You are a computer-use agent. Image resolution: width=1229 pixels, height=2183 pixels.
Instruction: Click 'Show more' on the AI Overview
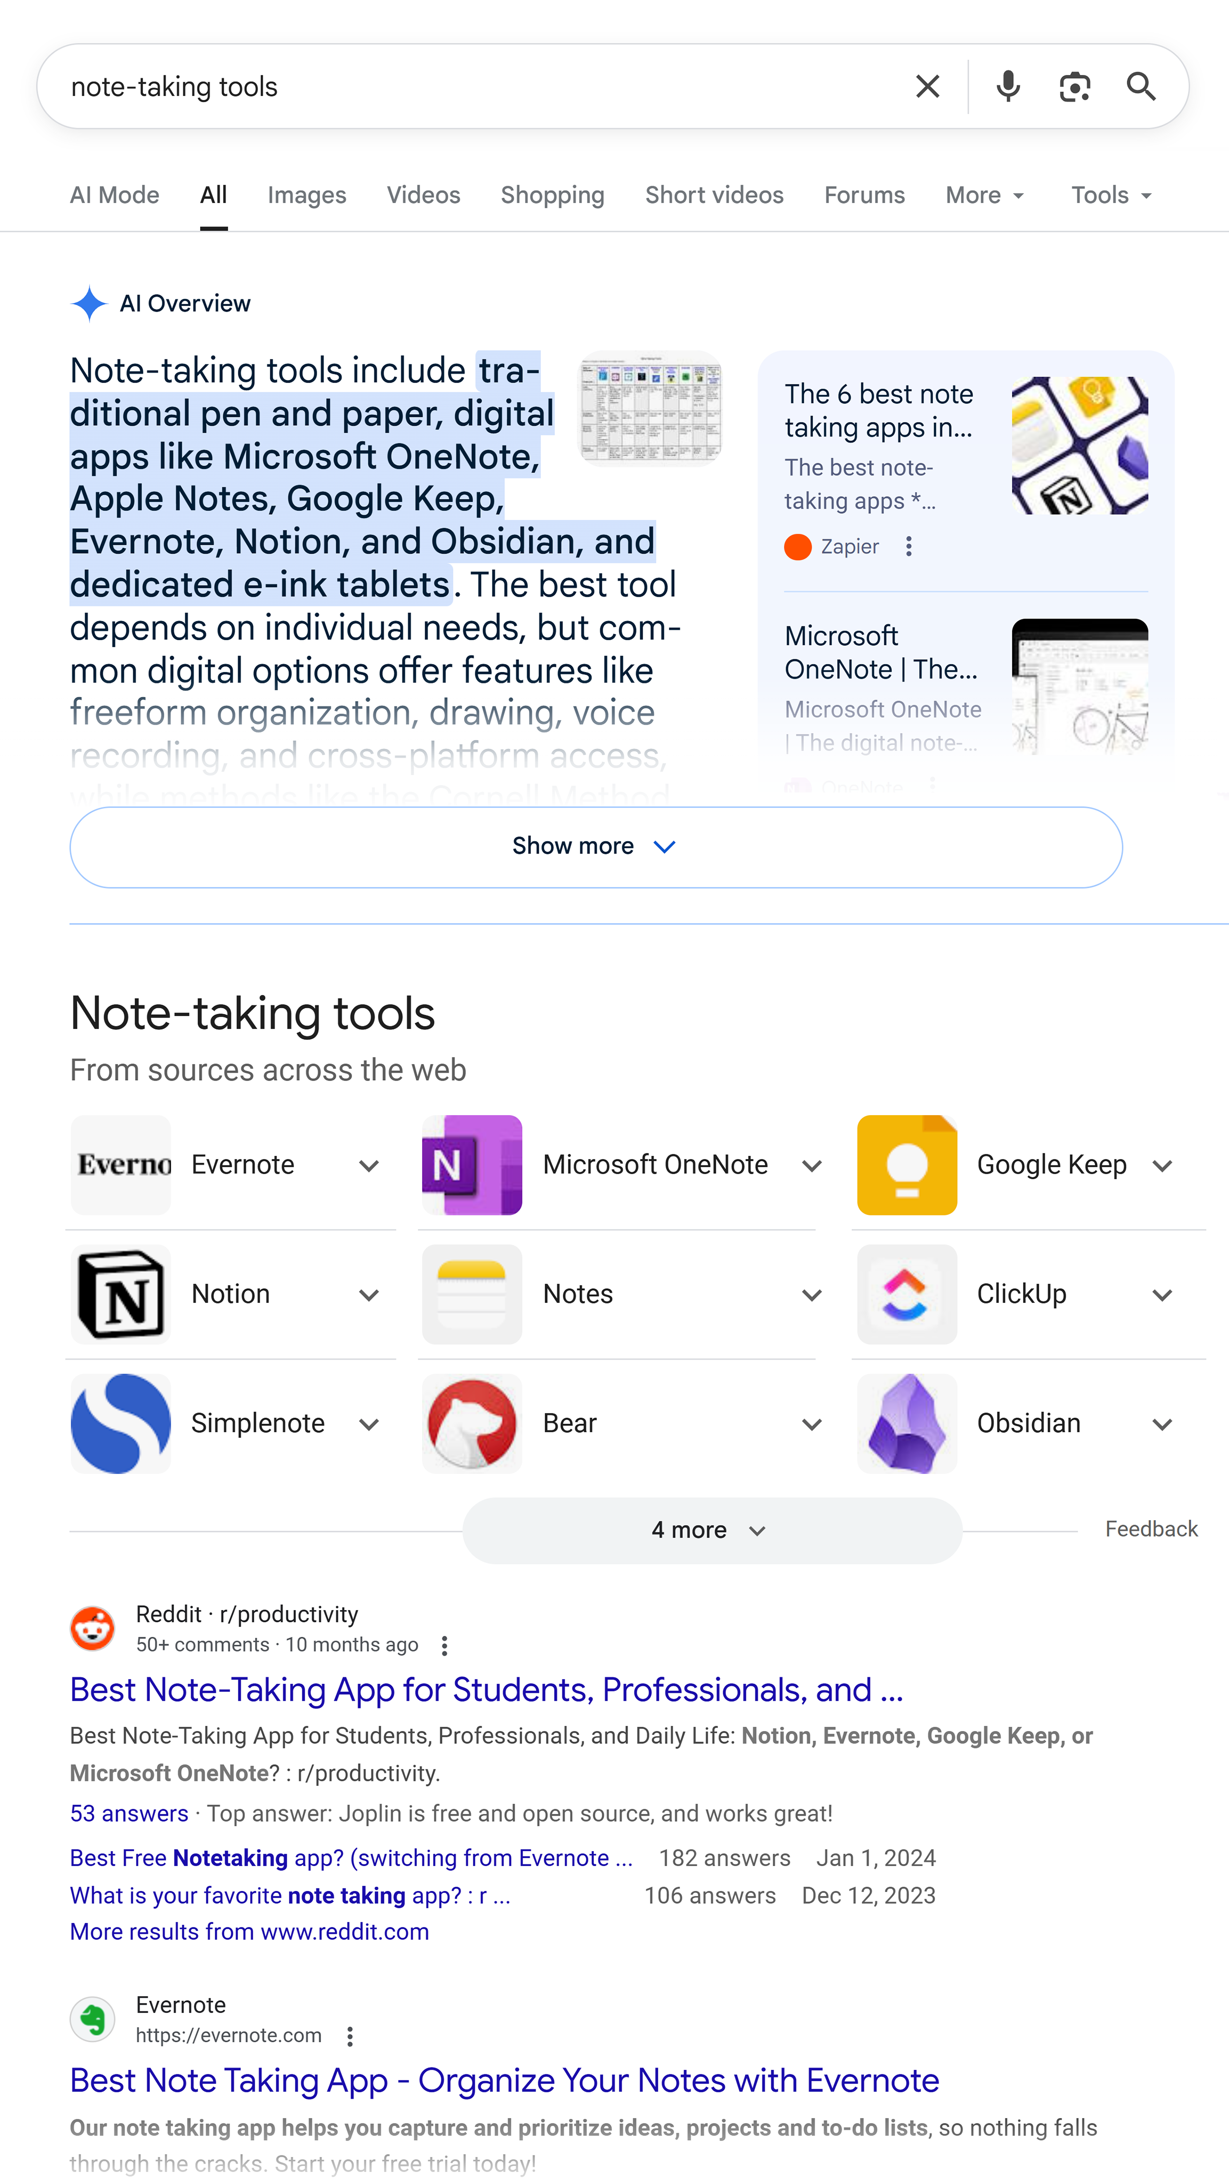tap(596, 846)
